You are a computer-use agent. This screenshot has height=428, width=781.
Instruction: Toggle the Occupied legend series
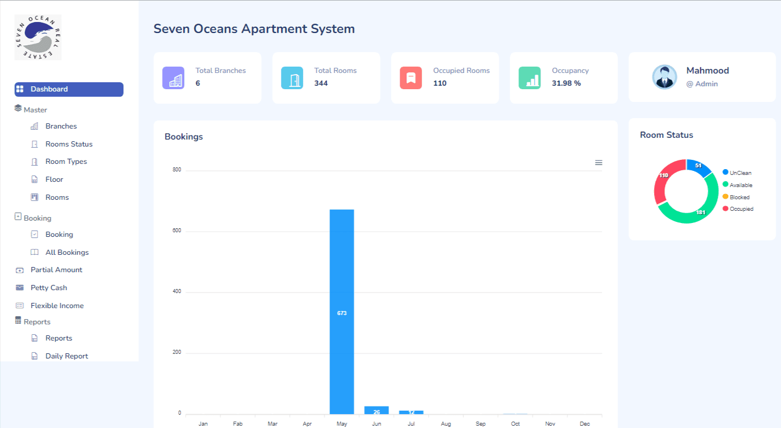coord(741,209)
